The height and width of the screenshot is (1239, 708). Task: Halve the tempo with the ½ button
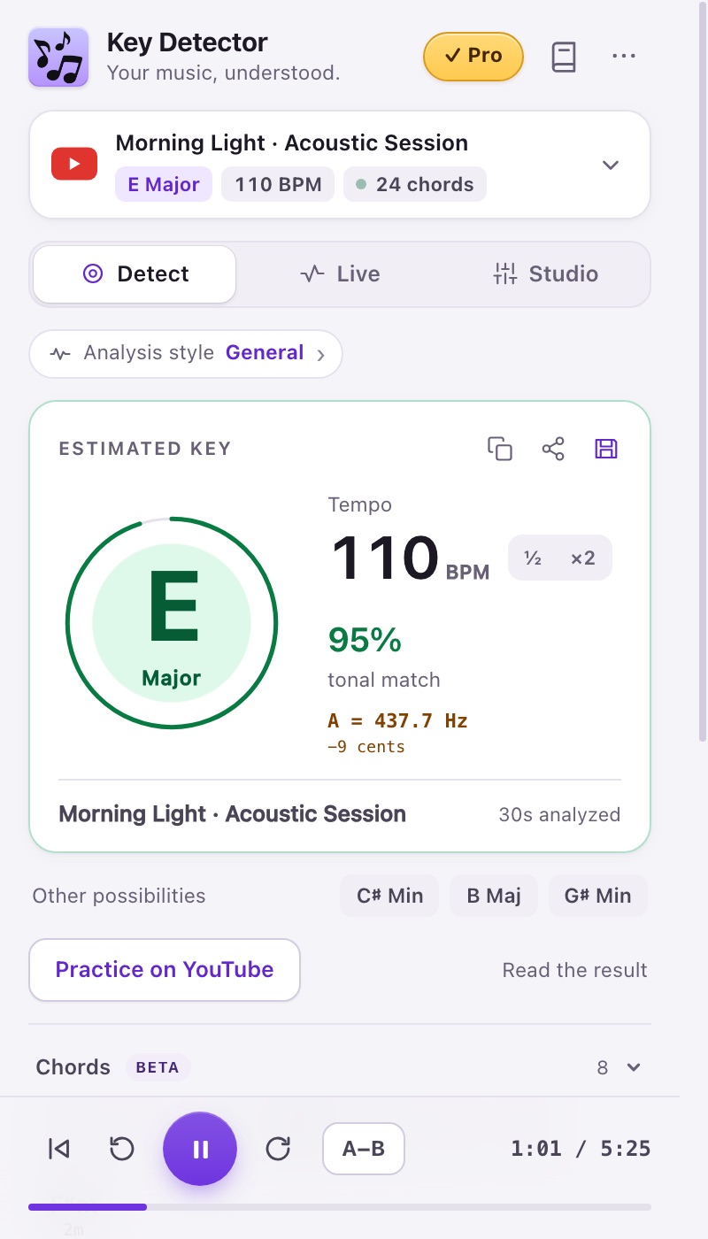pyautogui.click(x=533, y=558)
